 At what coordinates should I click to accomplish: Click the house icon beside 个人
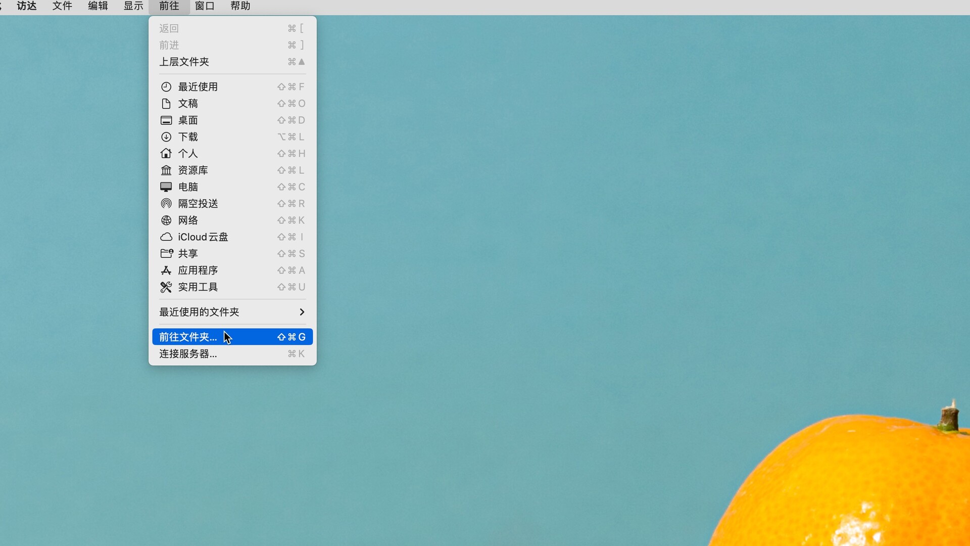166,153
